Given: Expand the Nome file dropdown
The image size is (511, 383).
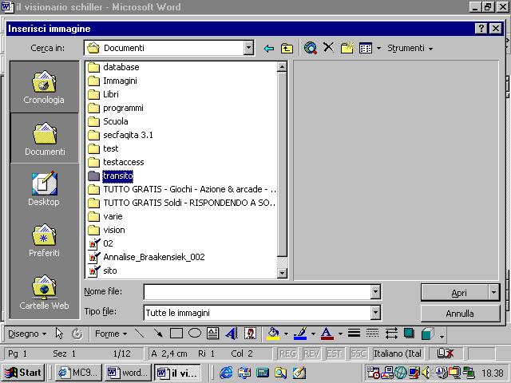Looking at the screenshot, I should coord(375,292).
